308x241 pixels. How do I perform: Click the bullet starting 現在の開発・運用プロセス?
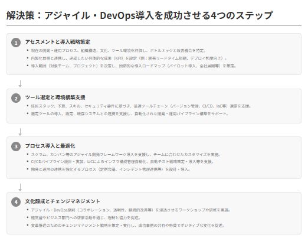[119, 51]
